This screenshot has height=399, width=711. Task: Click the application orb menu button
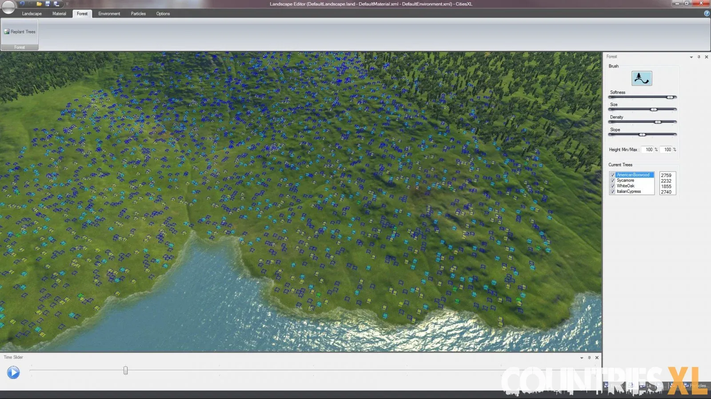[x=8, y=7]
